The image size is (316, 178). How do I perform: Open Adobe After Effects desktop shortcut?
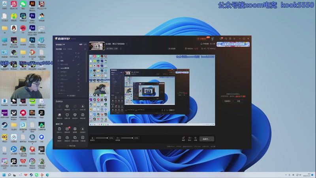[32, 28]
